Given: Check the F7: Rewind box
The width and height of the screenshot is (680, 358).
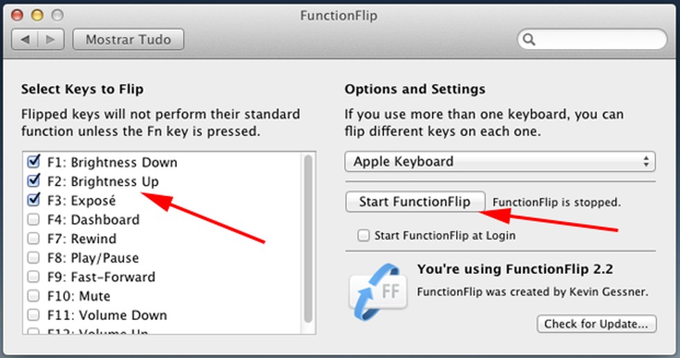Looking at the screenshot, I should tap(33, 239).
